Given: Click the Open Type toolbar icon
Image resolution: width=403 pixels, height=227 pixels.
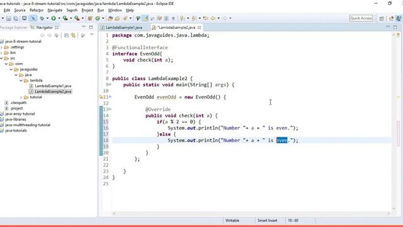Looking at the screenshot, I should [x=110, y=18].
